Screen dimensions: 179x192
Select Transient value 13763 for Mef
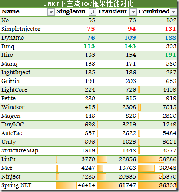[127, 168]
